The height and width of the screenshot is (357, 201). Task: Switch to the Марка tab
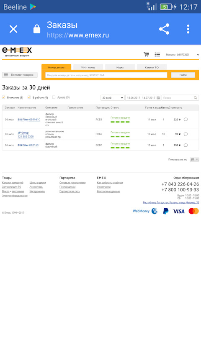point(120,67)
